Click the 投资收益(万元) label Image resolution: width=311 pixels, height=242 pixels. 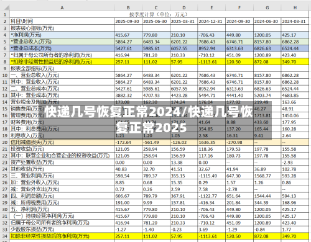click(27, 149)
